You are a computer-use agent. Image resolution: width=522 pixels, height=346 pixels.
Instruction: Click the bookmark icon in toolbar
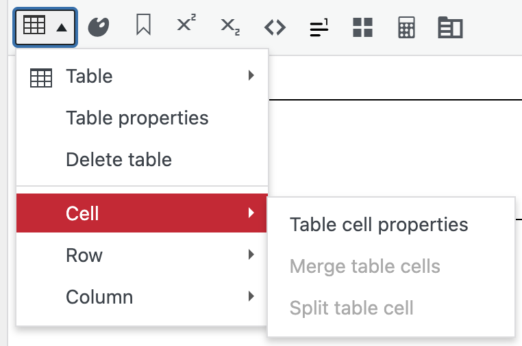click(x=143, y=27)
